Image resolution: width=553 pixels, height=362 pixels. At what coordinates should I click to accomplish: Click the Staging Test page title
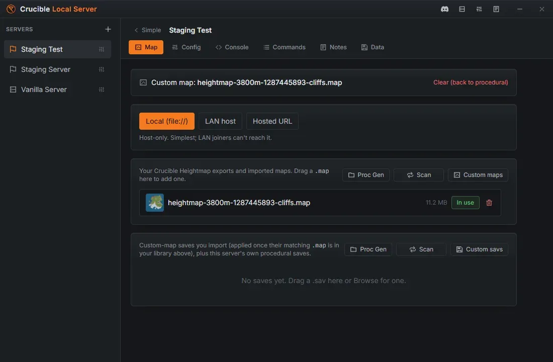click(190, 30)
